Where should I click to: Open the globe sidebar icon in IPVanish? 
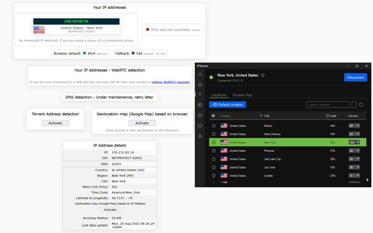[200, 105]
